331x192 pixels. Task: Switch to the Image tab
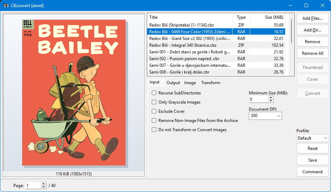pos(190,83)
